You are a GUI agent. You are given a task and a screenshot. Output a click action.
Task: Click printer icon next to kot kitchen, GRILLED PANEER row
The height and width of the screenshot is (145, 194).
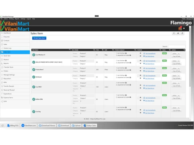[126, 60]
